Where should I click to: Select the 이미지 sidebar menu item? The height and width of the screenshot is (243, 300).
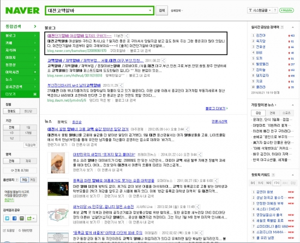(20, 57)
